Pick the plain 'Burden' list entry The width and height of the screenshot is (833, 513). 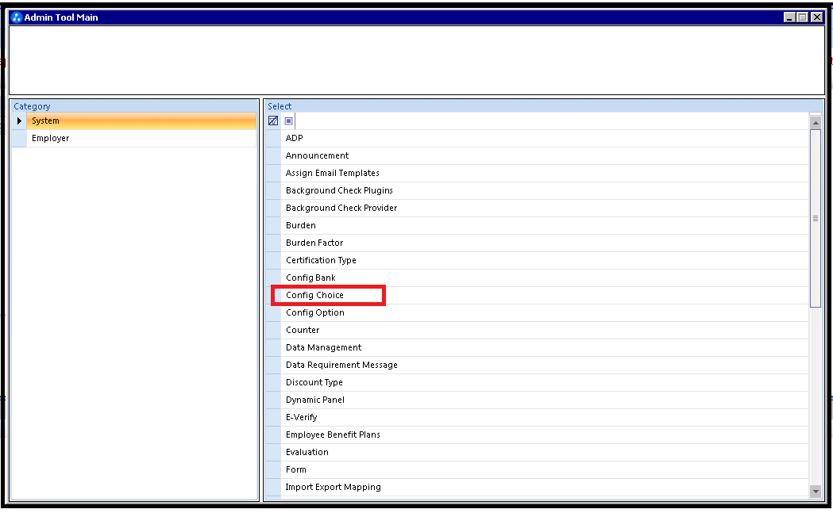pos(545,225)
